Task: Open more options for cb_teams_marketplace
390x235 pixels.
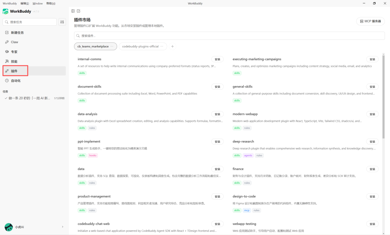Action: (112, 46)
